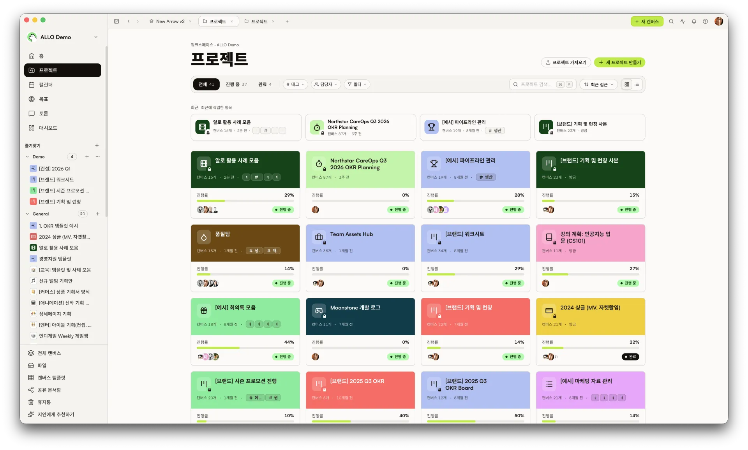Open 캘린더 in the sidebar
The width and height of the screenshot is (748, 450).
62,85
